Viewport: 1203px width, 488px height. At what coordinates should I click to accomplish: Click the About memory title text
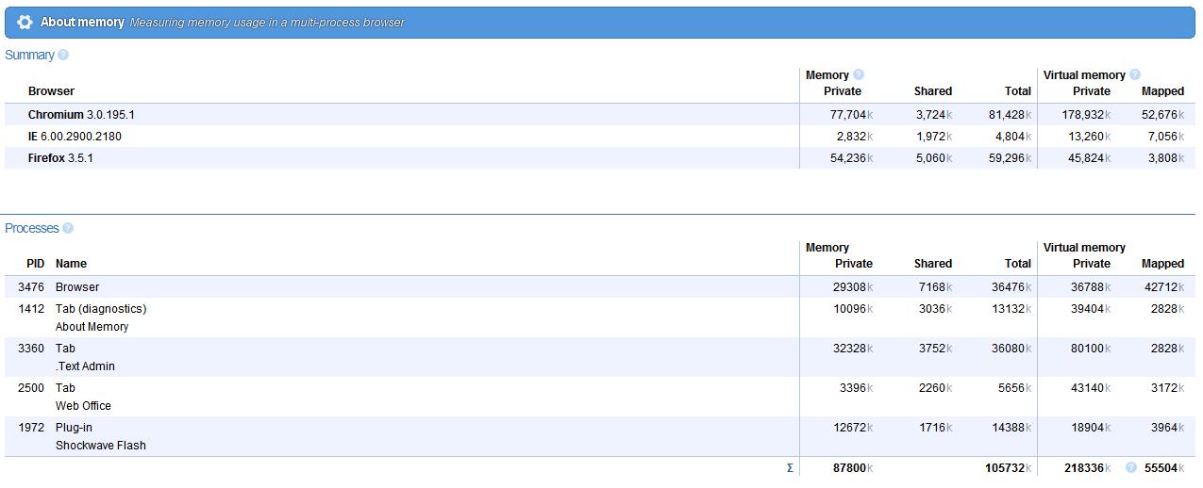click(x=82, y=22)
